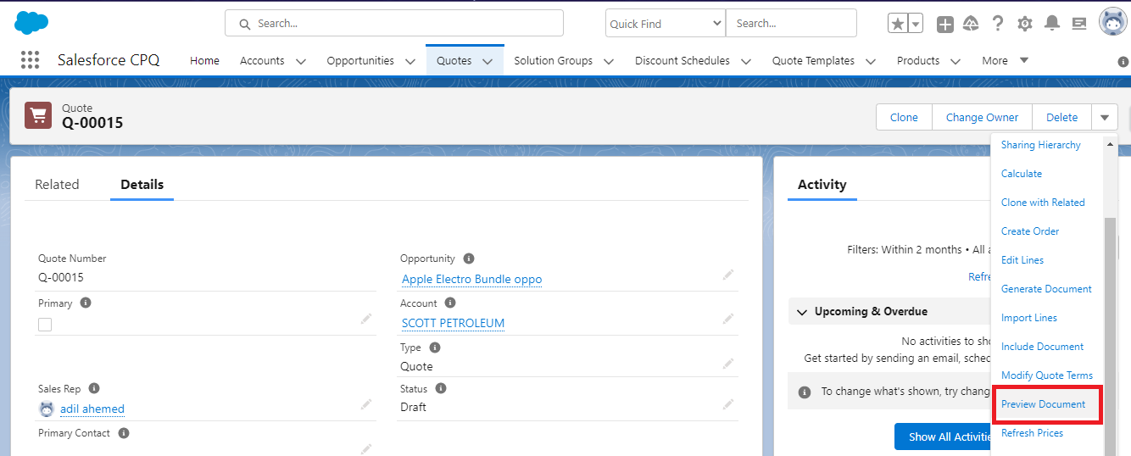Choose Generate Document from the menu
This screenshot has width=1131, height=456.
tap(1046, 289)
